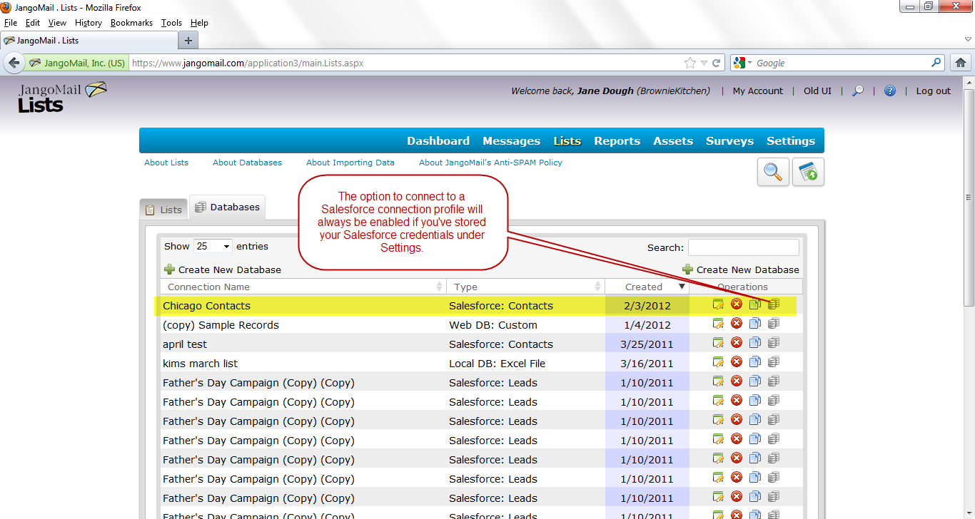Sort by the Type column header
Image resolution: width=975 pixels, height=519 pixels.
(525, 287)
